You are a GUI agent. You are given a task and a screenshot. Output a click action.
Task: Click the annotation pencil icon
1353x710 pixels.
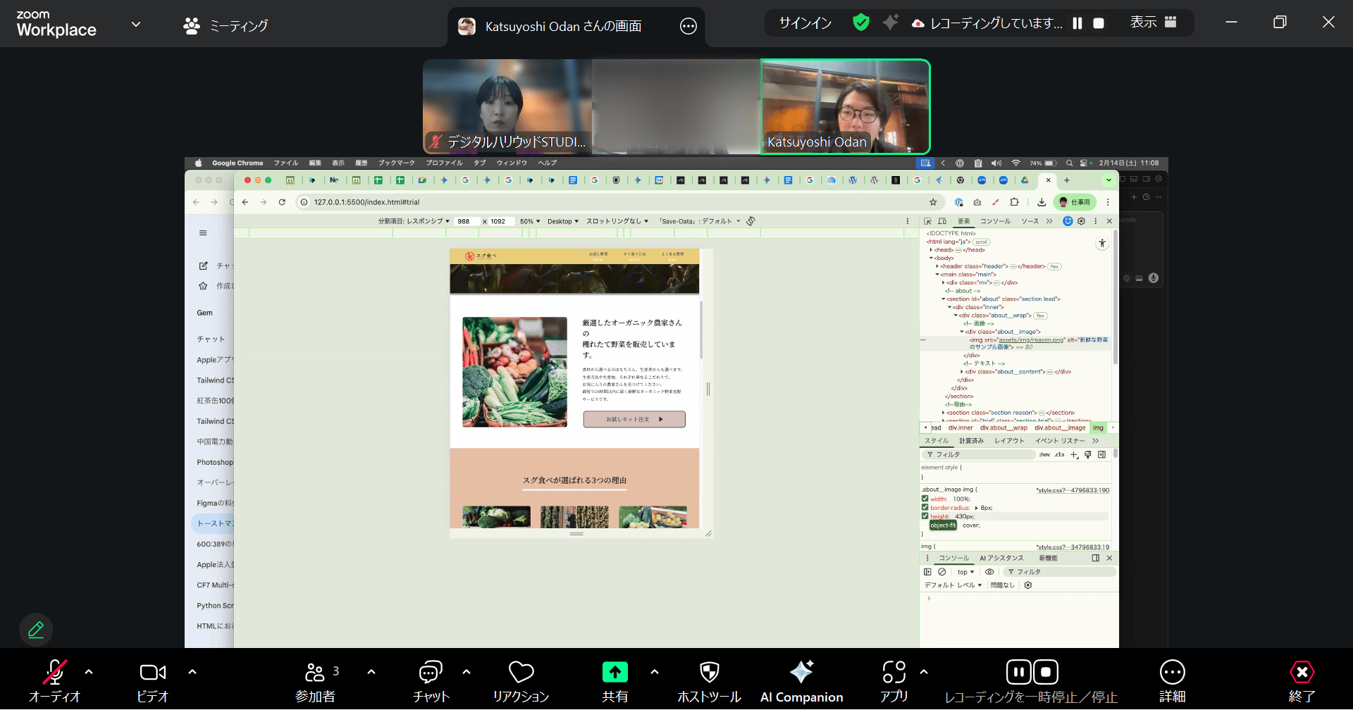click(x=36, y=630)
